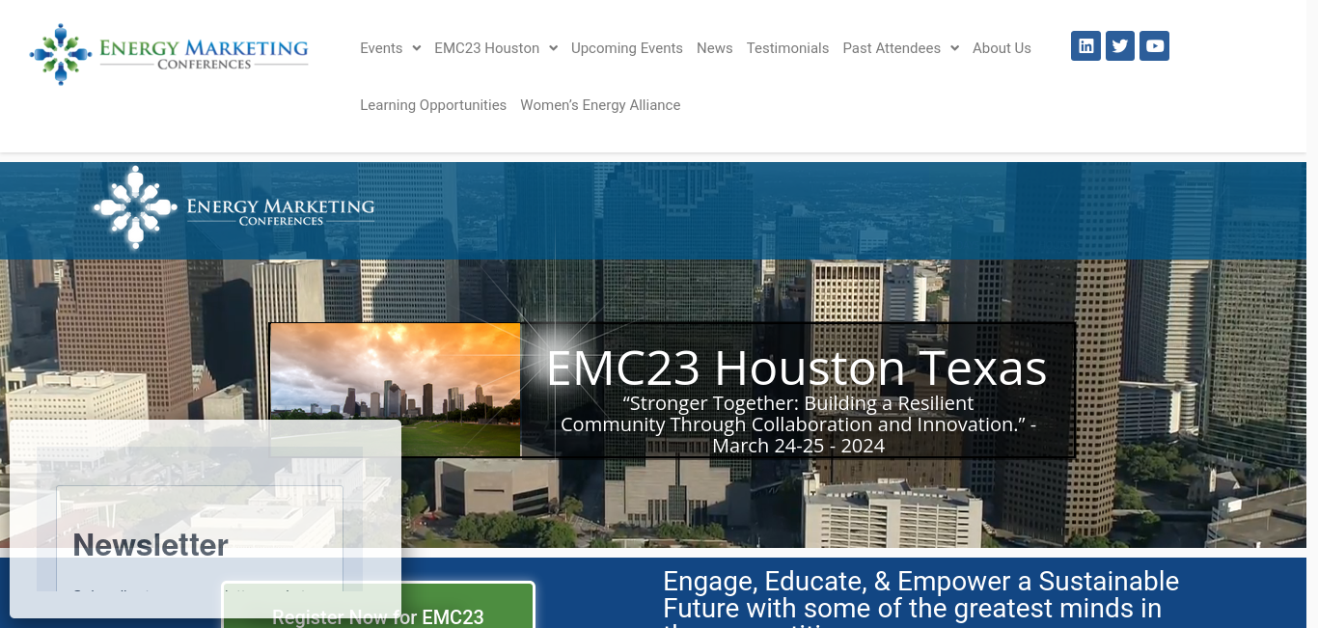1318x628 pixels.
Task: Open the Past Attendees menu item
Action: [892, 48]
